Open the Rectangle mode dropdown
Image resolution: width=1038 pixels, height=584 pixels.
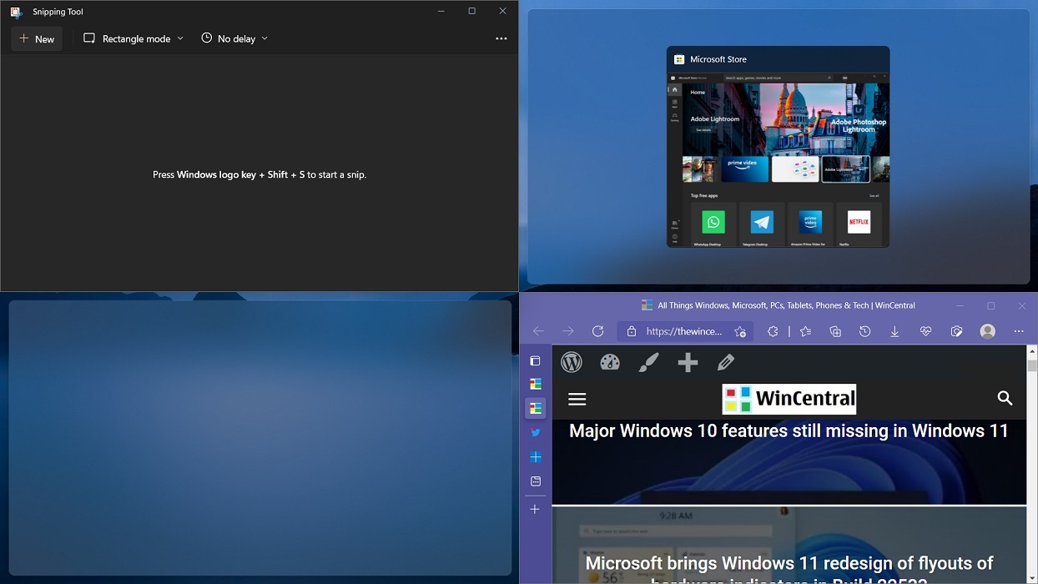click(x=180, y=38)
